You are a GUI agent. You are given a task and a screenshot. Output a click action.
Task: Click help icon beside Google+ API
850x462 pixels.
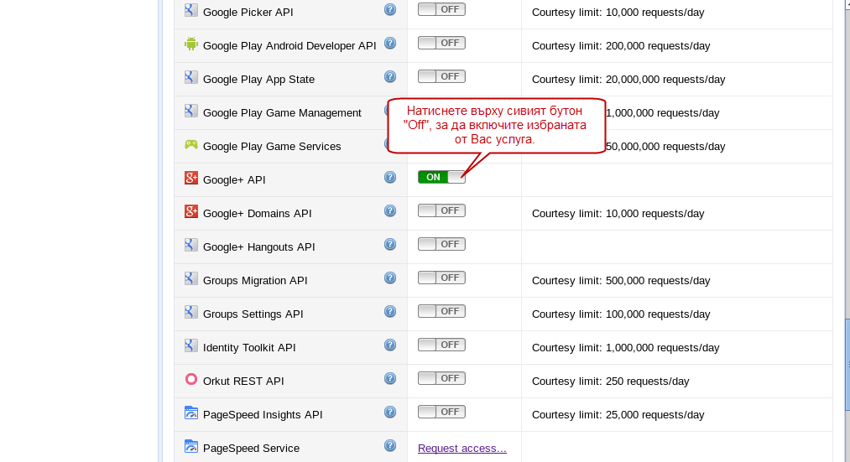(x=390, y=178)
